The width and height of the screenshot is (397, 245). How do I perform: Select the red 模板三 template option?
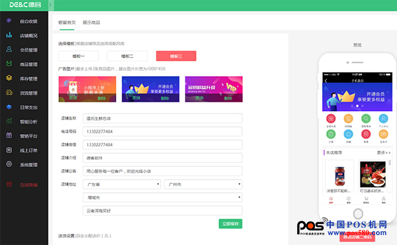176,56
